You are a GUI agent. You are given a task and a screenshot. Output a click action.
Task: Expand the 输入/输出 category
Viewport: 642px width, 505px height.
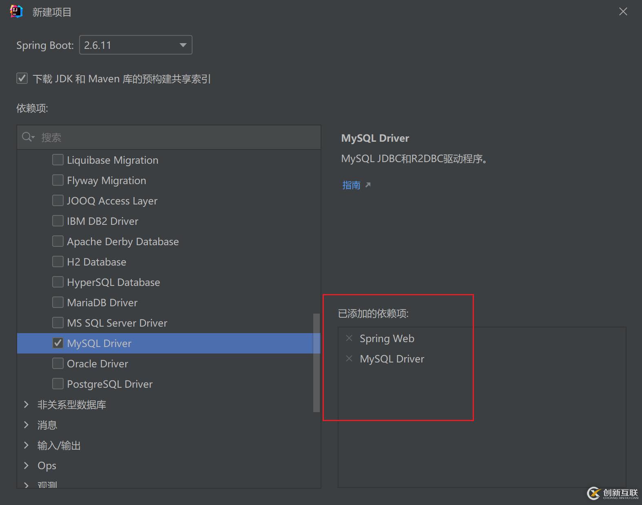point(27,445)
